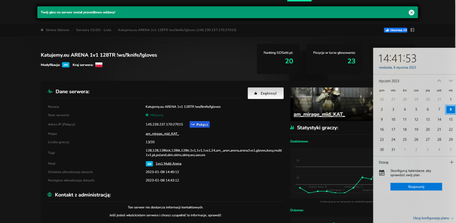Connect with the Połącz button
This screenshot has width=456, height=223.
coord(200,124)
